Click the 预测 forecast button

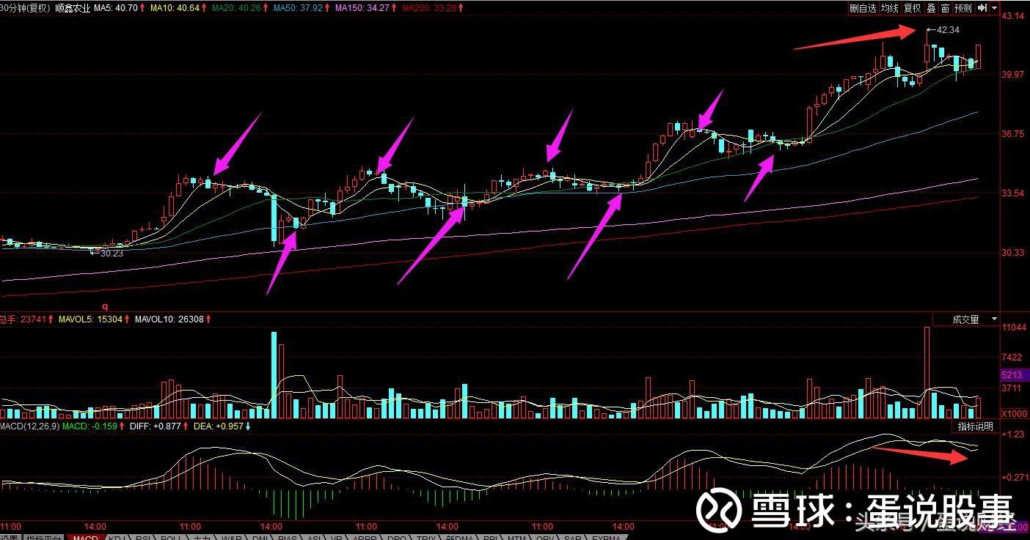point(963,8)
